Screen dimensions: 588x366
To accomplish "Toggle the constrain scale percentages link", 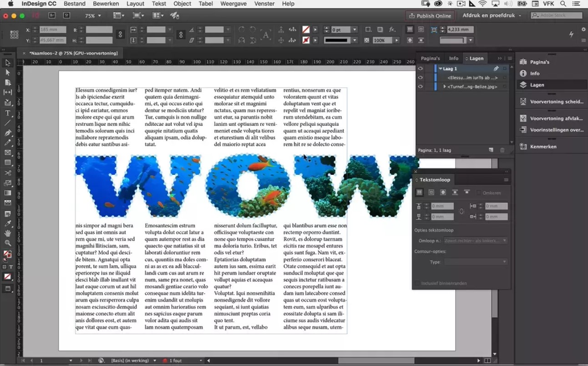I will 181,35.
